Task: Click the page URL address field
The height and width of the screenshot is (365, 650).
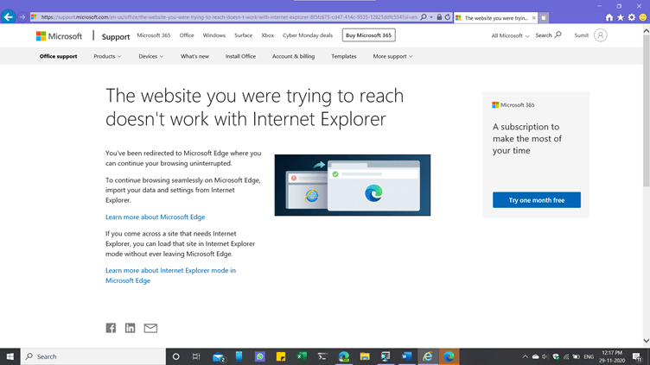Action: coord(228,17)
